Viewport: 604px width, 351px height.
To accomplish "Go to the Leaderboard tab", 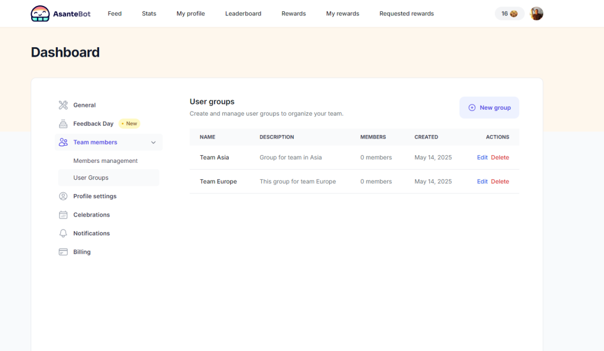I will 243,14.
